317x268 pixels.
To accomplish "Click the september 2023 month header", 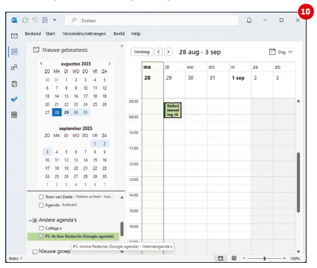I will (75, 128).
